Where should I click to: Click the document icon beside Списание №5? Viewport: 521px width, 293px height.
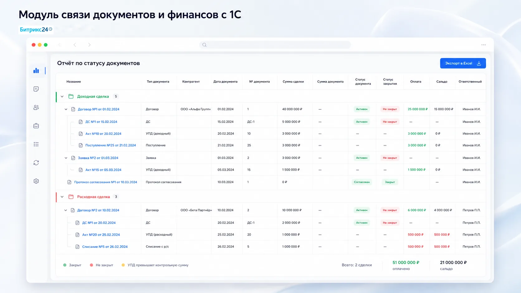78,247
